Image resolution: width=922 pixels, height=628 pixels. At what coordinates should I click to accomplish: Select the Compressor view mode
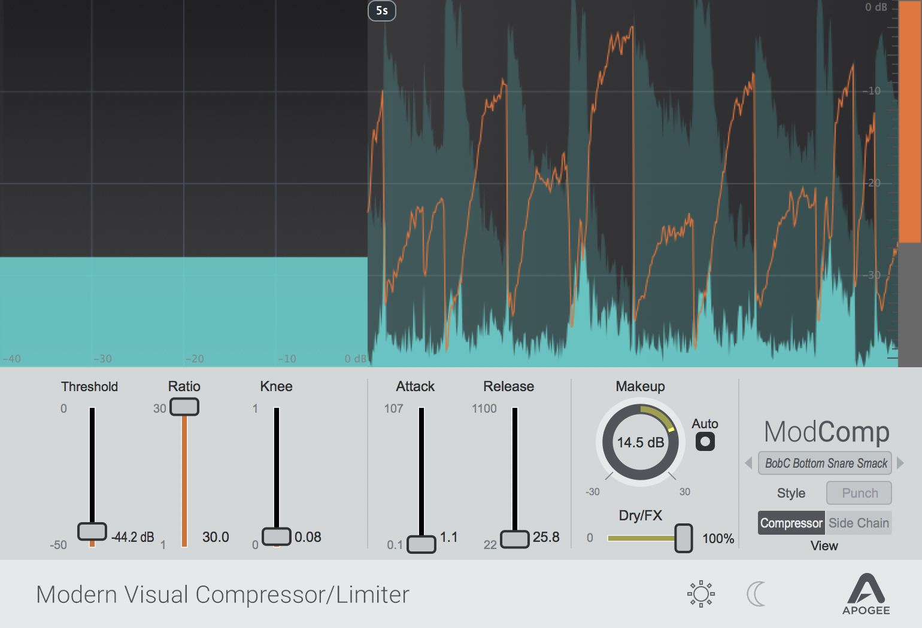coord(791,522)
